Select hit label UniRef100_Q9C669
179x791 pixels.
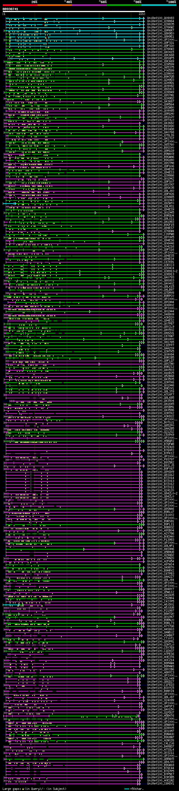[161, 61]
